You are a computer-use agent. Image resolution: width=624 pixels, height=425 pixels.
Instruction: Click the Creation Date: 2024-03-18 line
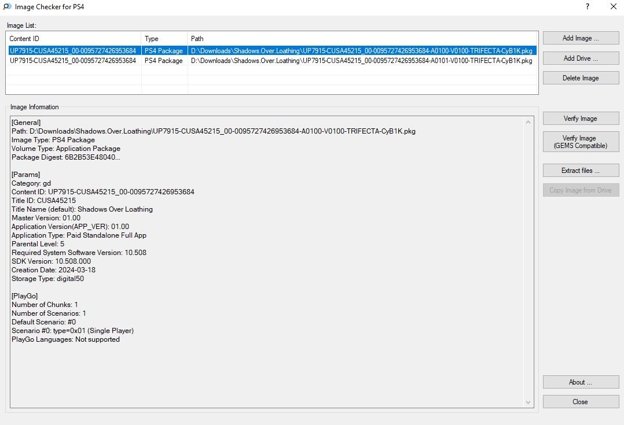click(x=54, y=270)
